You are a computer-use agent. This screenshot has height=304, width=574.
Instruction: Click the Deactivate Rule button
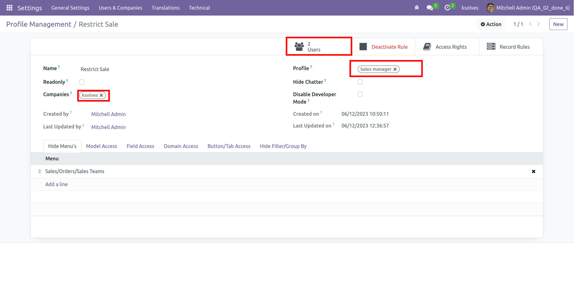[x=383, y=47]
